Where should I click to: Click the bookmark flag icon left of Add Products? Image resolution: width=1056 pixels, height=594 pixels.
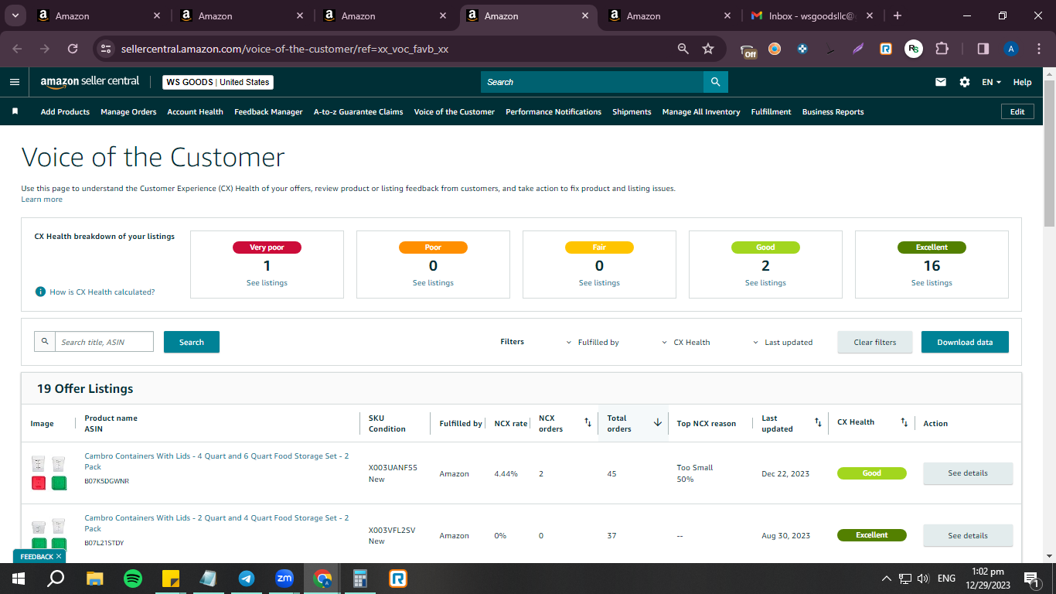pyautogui.click(x=15, y=111)
